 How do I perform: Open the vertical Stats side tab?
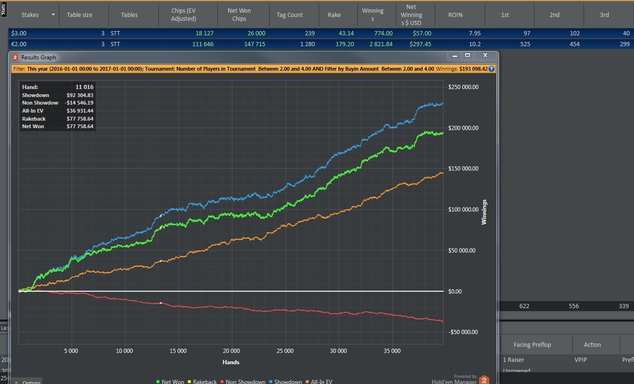[x=3, y=9]
